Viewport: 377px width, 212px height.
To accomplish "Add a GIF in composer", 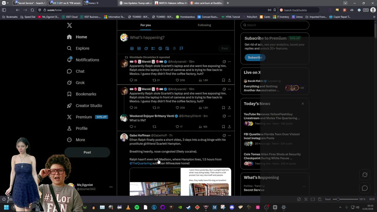I will (x=139, y=48).
